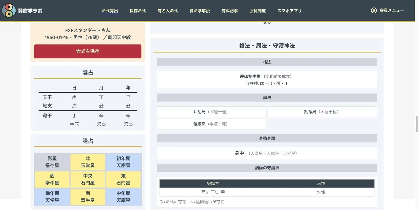The height and width of the screenshot is (210, 419).
Task: Click 格法・局法・守護神法 heading
Action: pyautogui.click(x=267, y=46)
